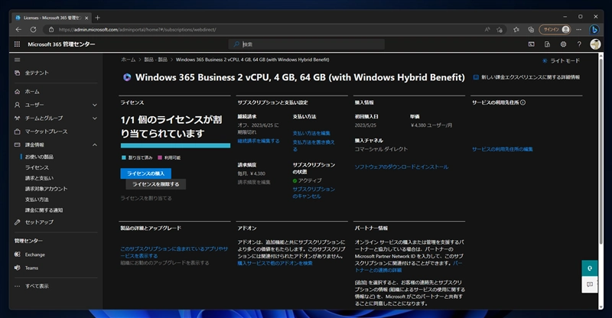Go back with browser back arrow
The width and height of the screenshot is (612, 318).
(x=18, y=30)
